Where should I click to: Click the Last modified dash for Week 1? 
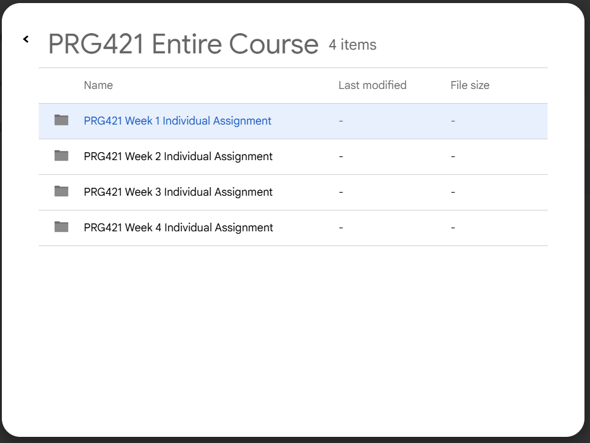341,121
